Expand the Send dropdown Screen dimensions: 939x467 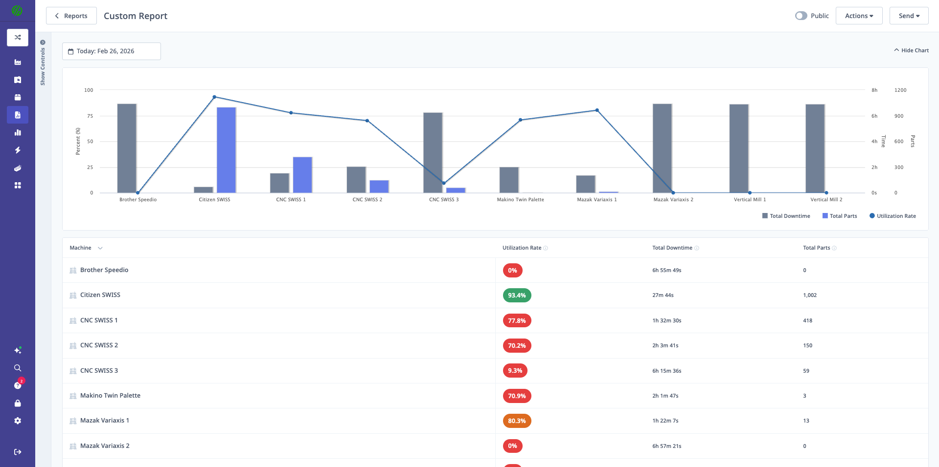(908, 15)
